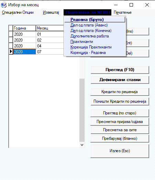Click Поништи Кредити по решенија
This screenshot has height=180, width=155.
tap(120, 101)
